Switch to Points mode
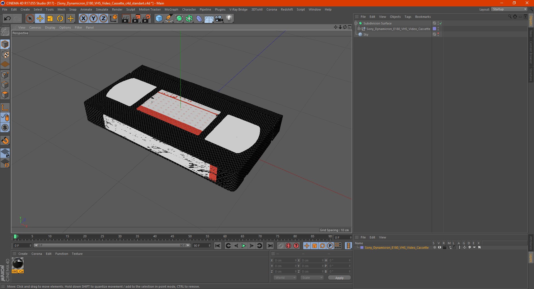This screenshot has width=534, height=289. 5,75
